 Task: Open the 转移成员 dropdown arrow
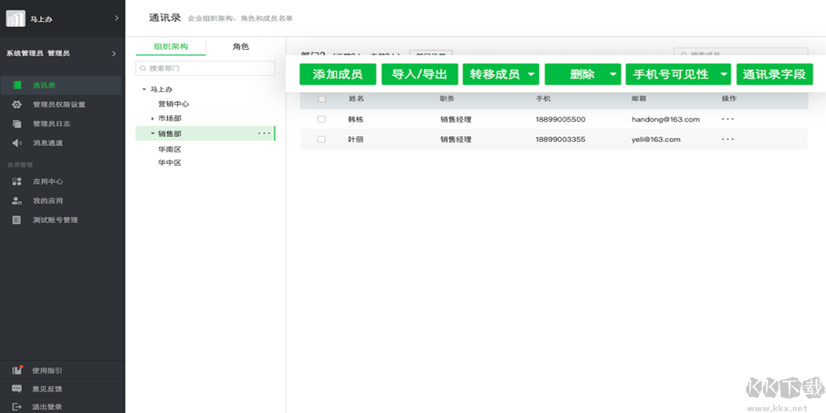click(531, 74)
